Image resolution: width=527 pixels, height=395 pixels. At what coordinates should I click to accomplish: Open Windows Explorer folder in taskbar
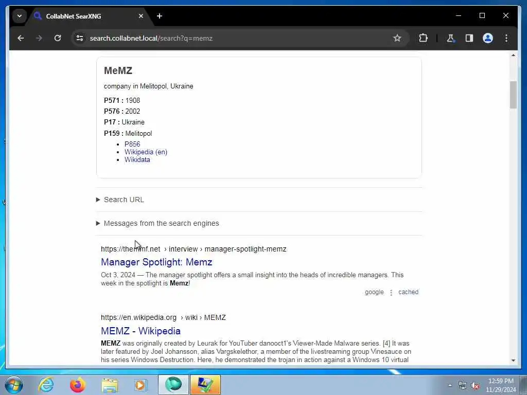pyautogui.click(x=110, y=385)
